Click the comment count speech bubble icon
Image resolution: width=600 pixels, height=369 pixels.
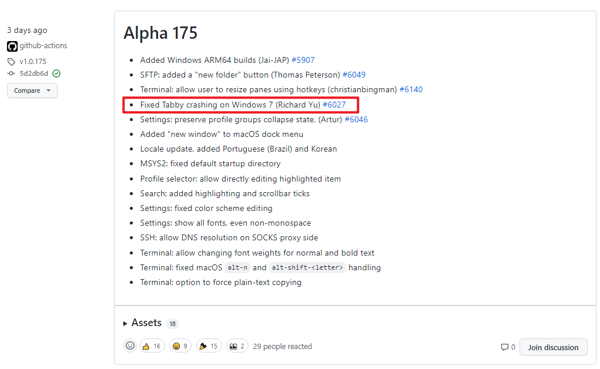505,347
